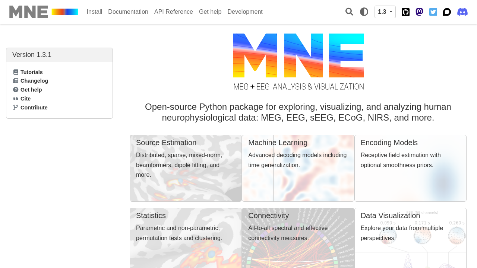Open the sidebar Get help link
The height and width of the screenshot is (268, 477).
point(31,90)
